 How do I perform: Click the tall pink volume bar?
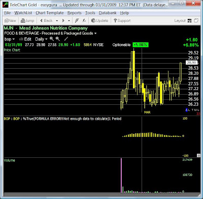[x=121, y=175]
